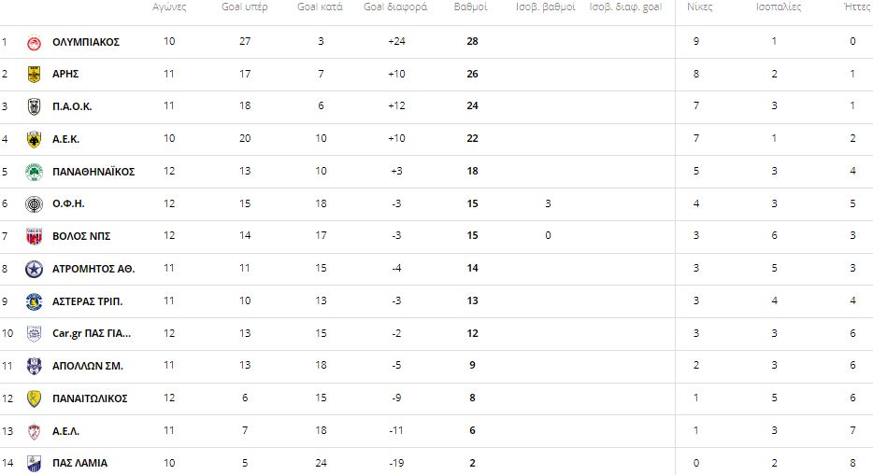Click the O.F.I. striped round logo
The height and width of the screenshot is (475, 873).
(34, 203)
